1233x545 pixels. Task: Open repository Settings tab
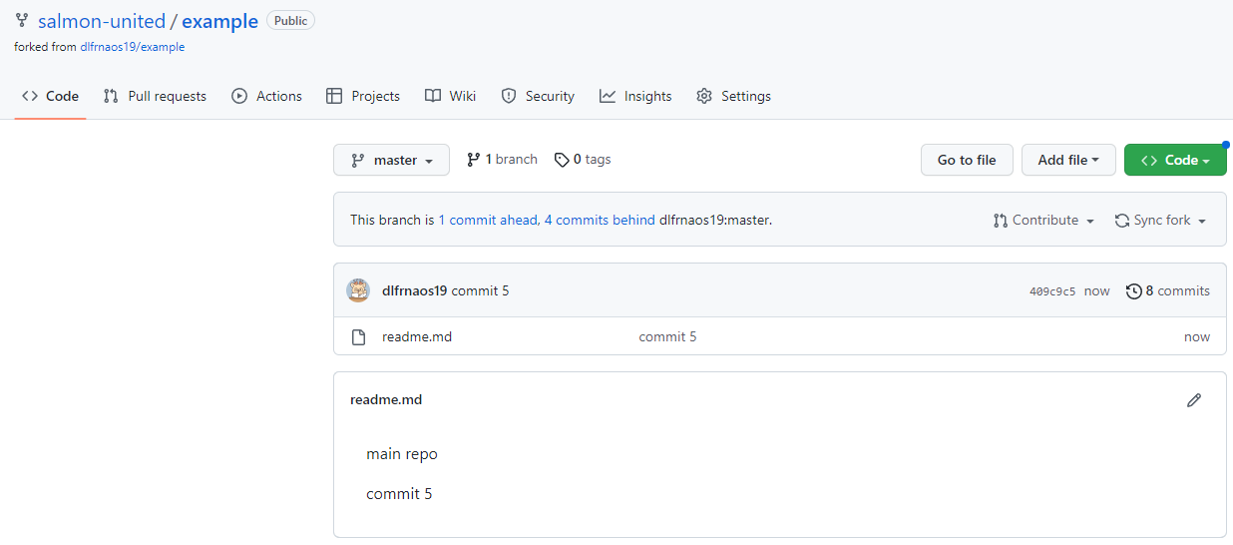point(733,96)
